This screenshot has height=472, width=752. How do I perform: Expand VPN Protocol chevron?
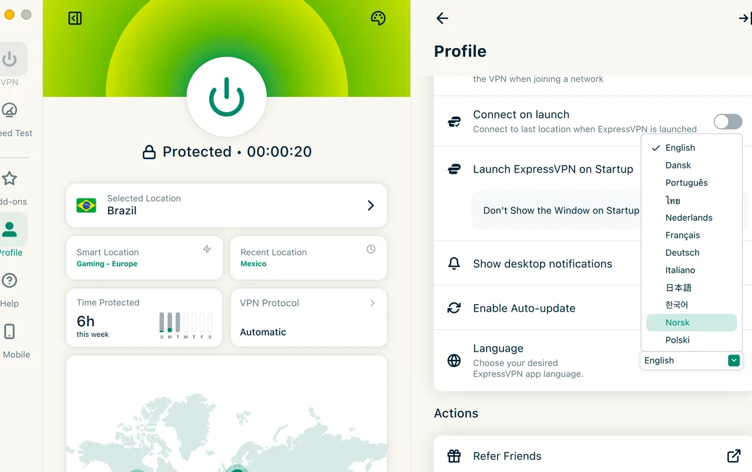372,303
